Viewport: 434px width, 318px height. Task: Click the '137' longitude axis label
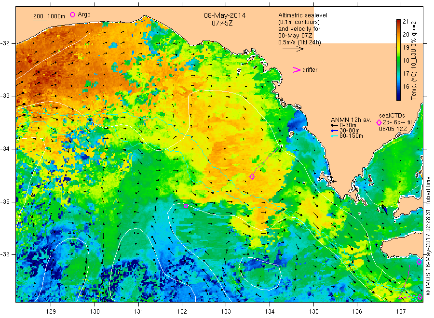401,312
